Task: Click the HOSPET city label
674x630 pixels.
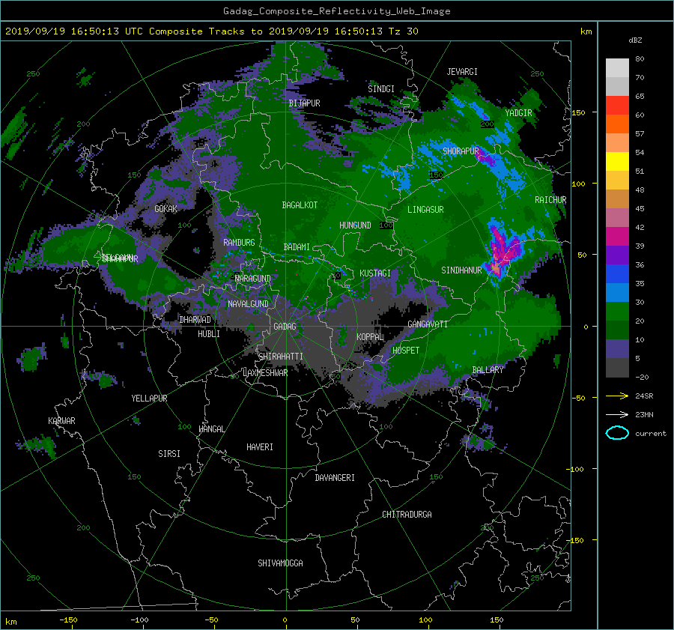Action: pos(406,351)
